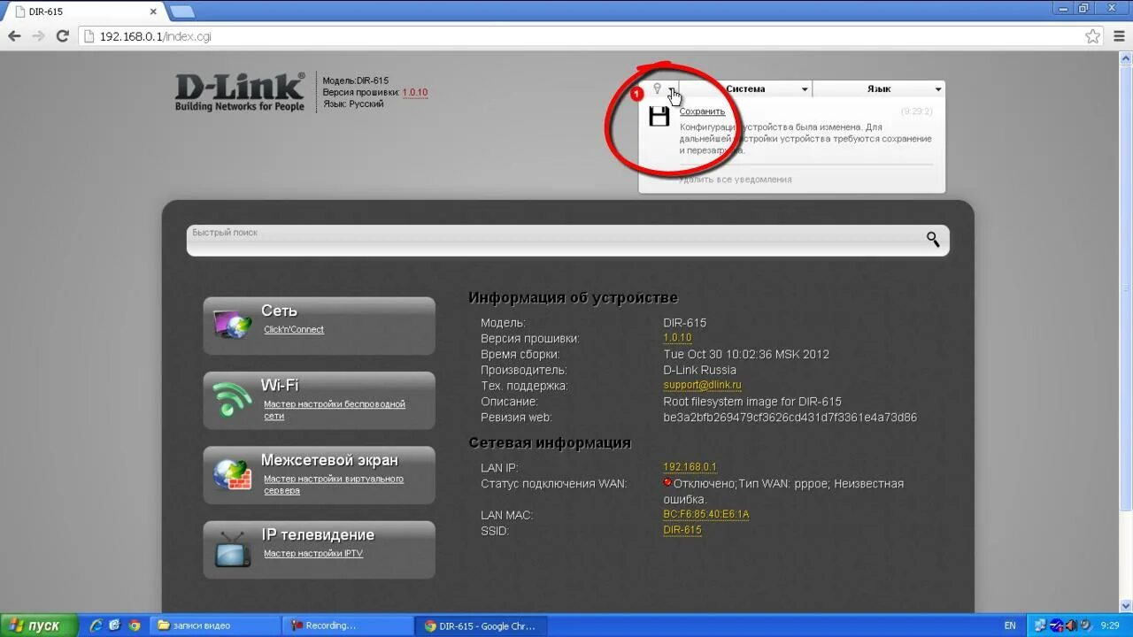Screen dimensions: 1133x637
Task: Click the LAN MAC address link
Action: coord(706,515)
